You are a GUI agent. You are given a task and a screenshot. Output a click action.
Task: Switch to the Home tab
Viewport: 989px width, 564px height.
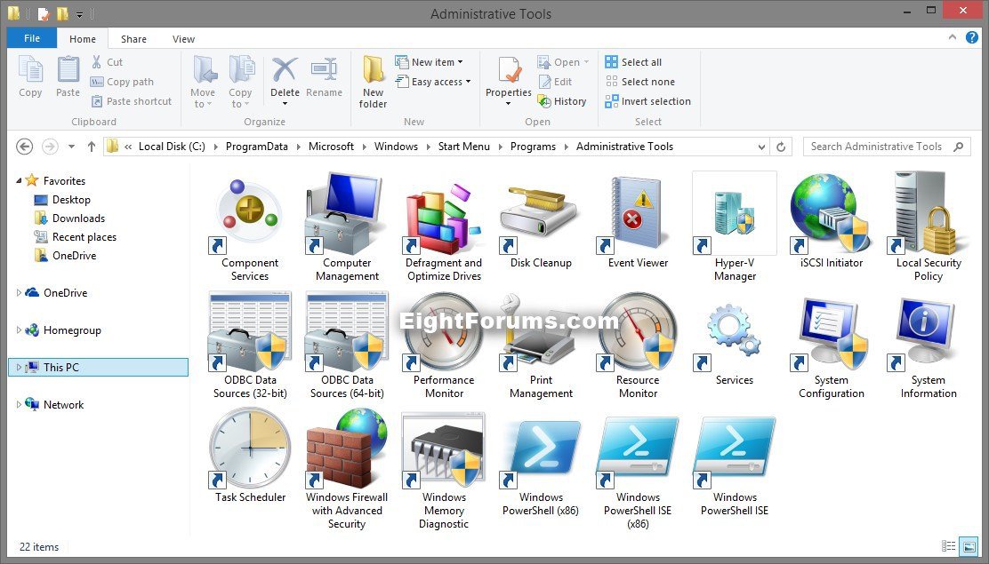(x=83, y=39)
